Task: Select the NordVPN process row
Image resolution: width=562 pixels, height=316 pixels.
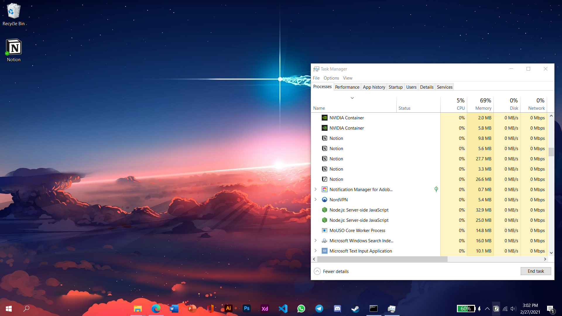Action: pyautogui.click(x=339, y=200)
